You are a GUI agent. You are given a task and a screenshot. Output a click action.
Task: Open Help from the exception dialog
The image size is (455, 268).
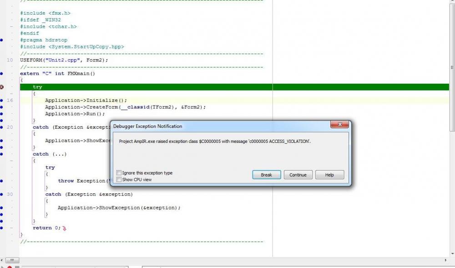(329, 175)
